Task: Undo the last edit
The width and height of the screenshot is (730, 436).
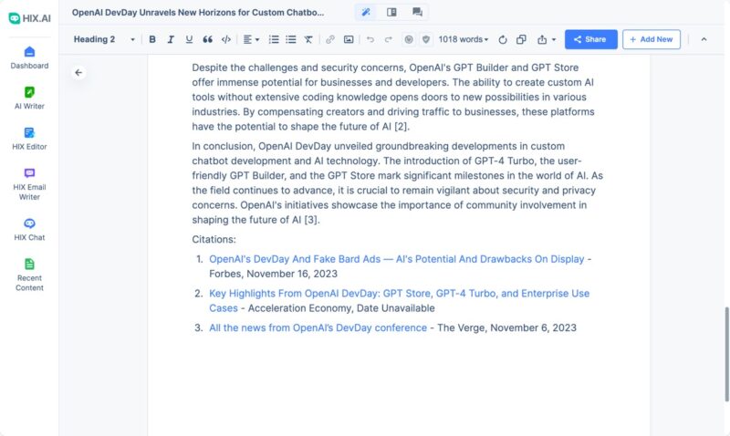Action: pyautogui.click(x=370, y=39)
